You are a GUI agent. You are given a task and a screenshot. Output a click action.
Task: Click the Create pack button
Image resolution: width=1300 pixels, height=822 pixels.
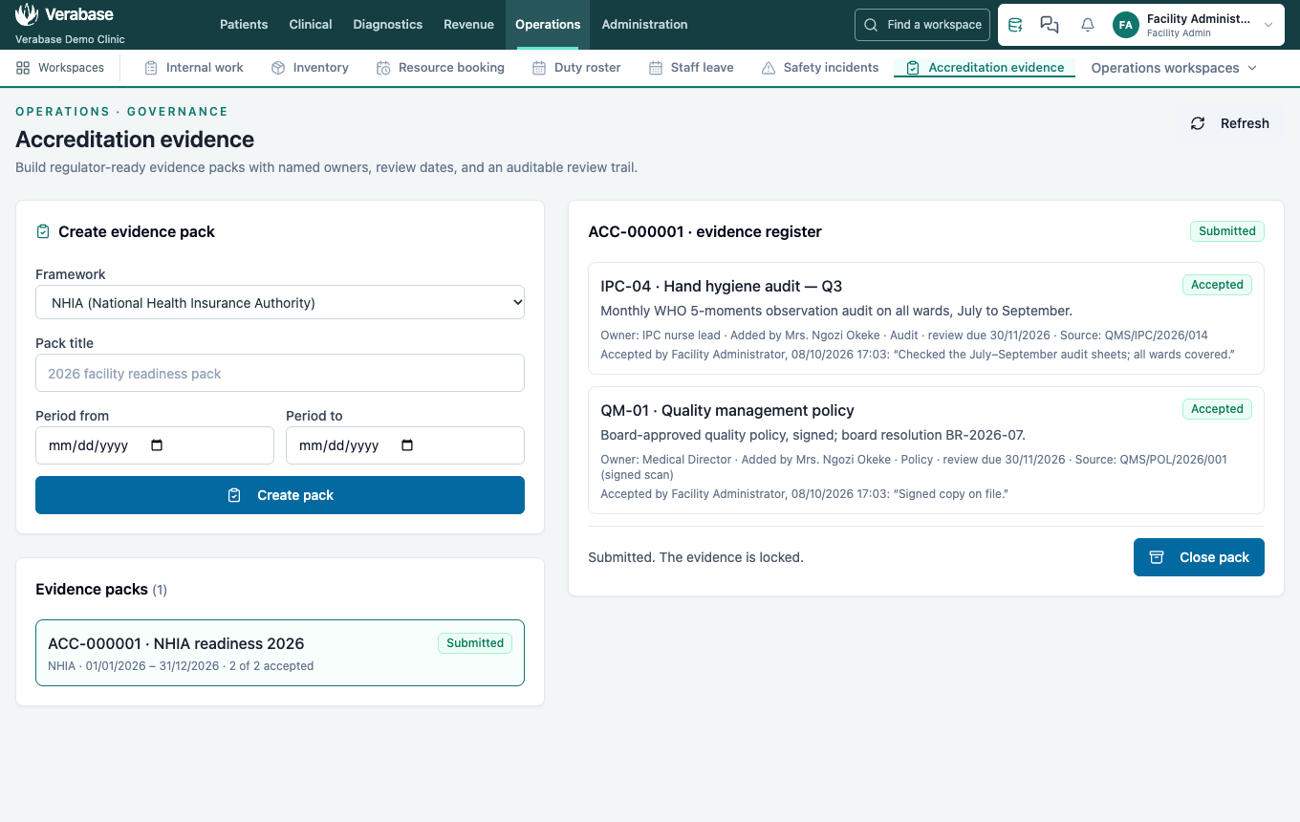pyautogui.click(x=280, y=495)
